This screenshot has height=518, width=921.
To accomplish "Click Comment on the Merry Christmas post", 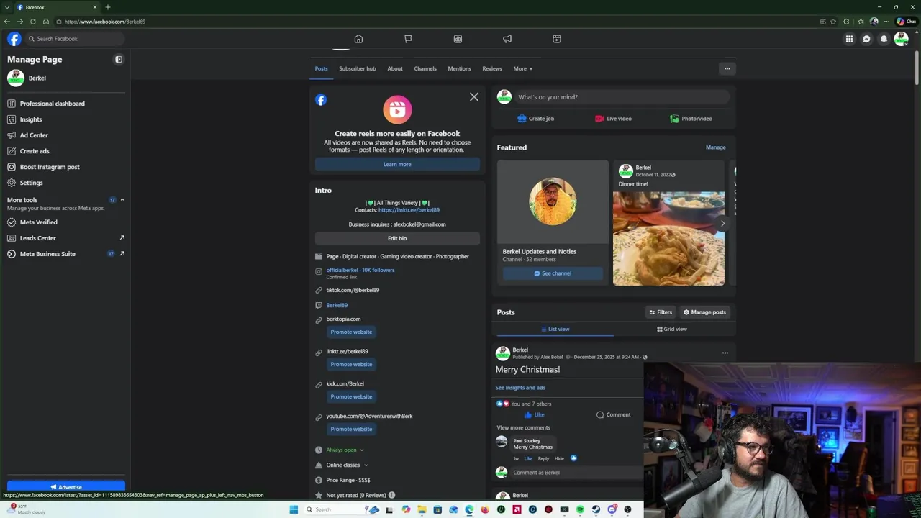I will click(x=613, y=414).
